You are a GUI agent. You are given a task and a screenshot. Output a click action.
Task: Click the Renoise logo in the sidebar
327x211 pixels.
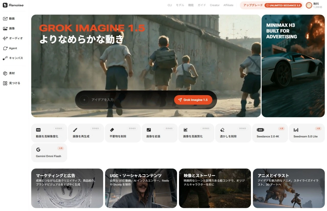(13, 5)
